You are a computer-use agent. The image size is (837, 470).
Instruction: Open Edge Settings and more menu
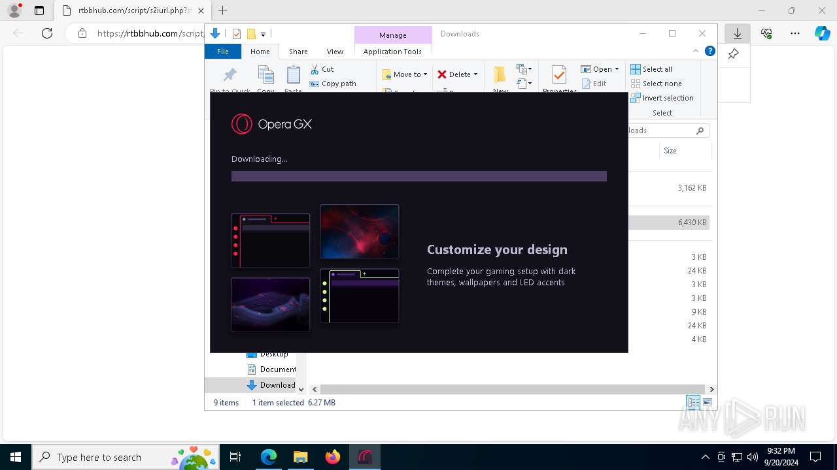[x=795, y=33]
